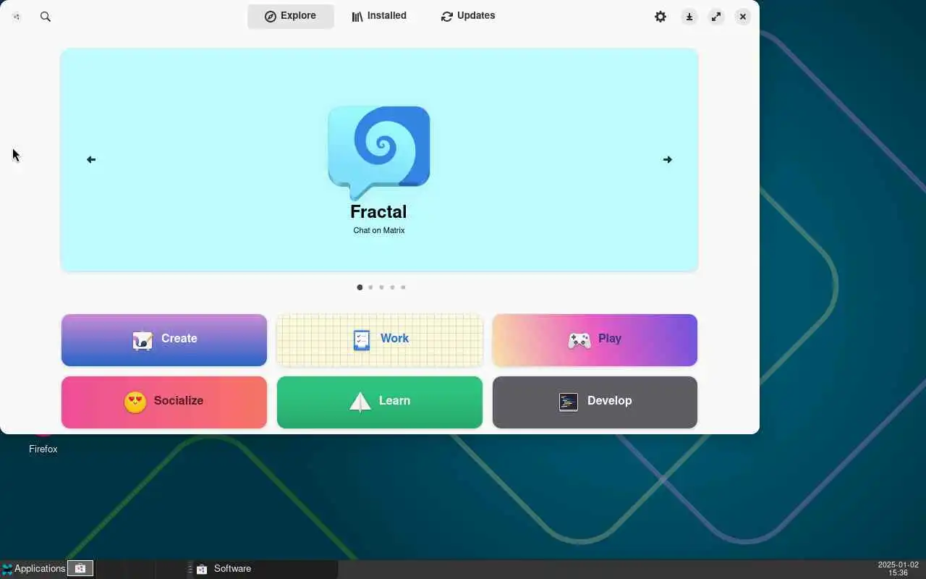This screenshot has height=579, width=926.
Task: Click the fullscreen expand arrows icon
Action: (x=716, y=17)
